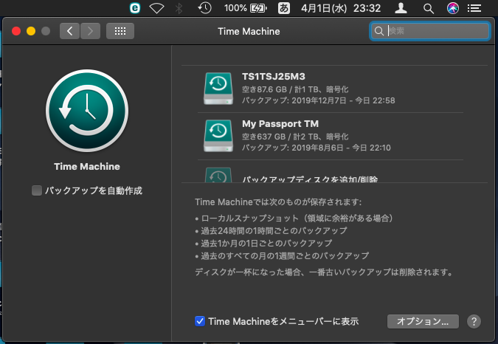Open Time Machine menu bar status icon
498x344 pixels.
click(204, 8)
